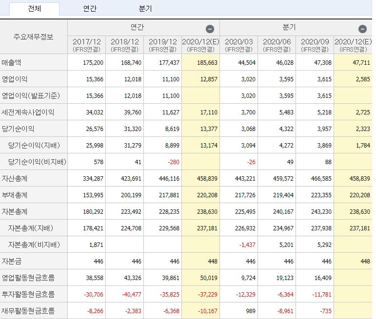
Task: Click the 175,200 revenue value
Action: click(93, 63)
